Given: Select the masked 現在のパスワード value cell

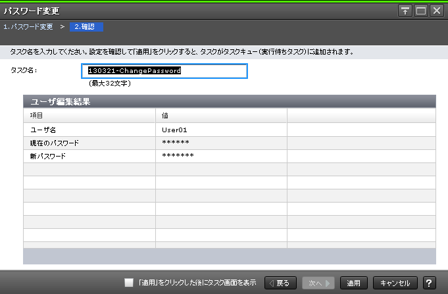Looking at the screenshot, I should 221,143.
